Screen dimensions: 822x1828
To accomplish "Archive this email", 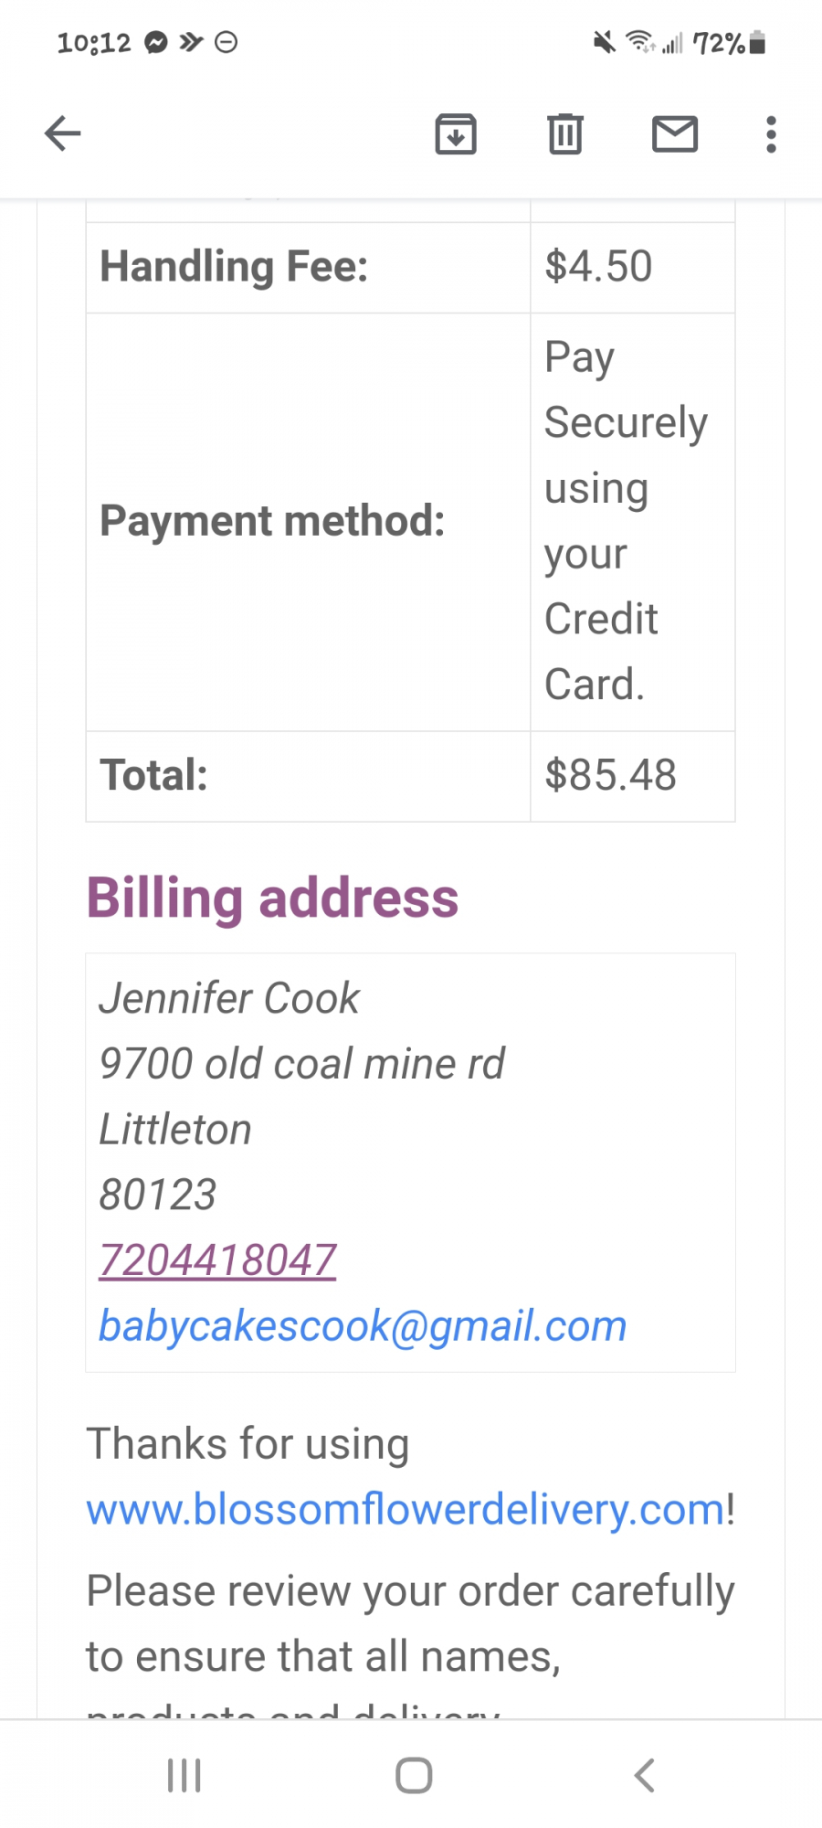I will 456,134.
